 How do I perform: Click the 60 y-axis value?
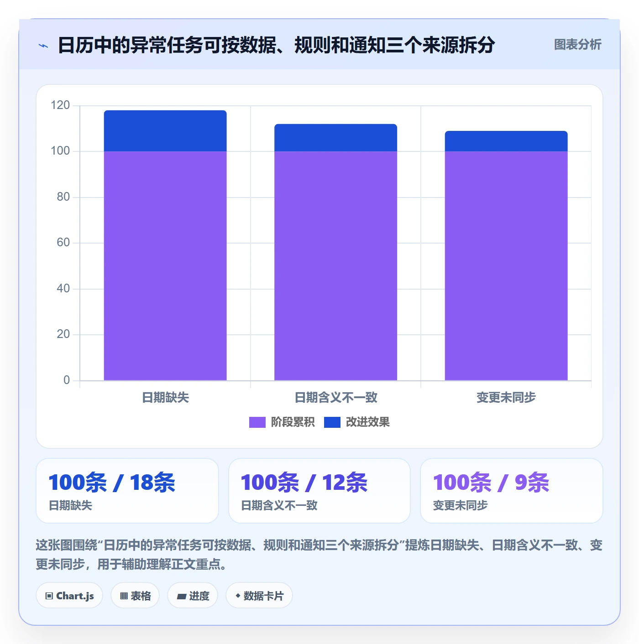click(x=63, y=243)
